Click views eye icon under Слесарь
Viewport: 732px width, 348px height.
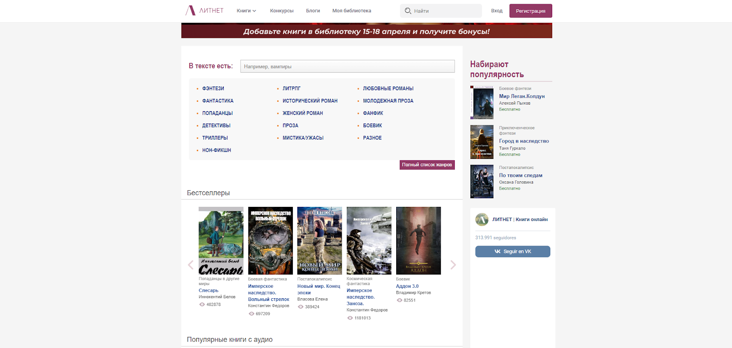(x=202, y=305)
